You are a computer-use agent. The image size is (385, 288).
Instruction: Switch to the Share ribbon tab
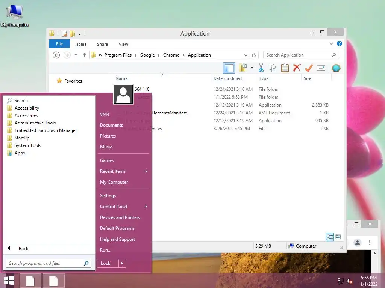(102, 44)
